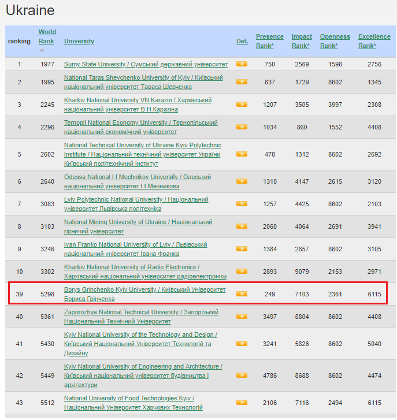Sort by Excellence Rank column header
The height and width of the screenshot is (420, 397).
point(374,41)
